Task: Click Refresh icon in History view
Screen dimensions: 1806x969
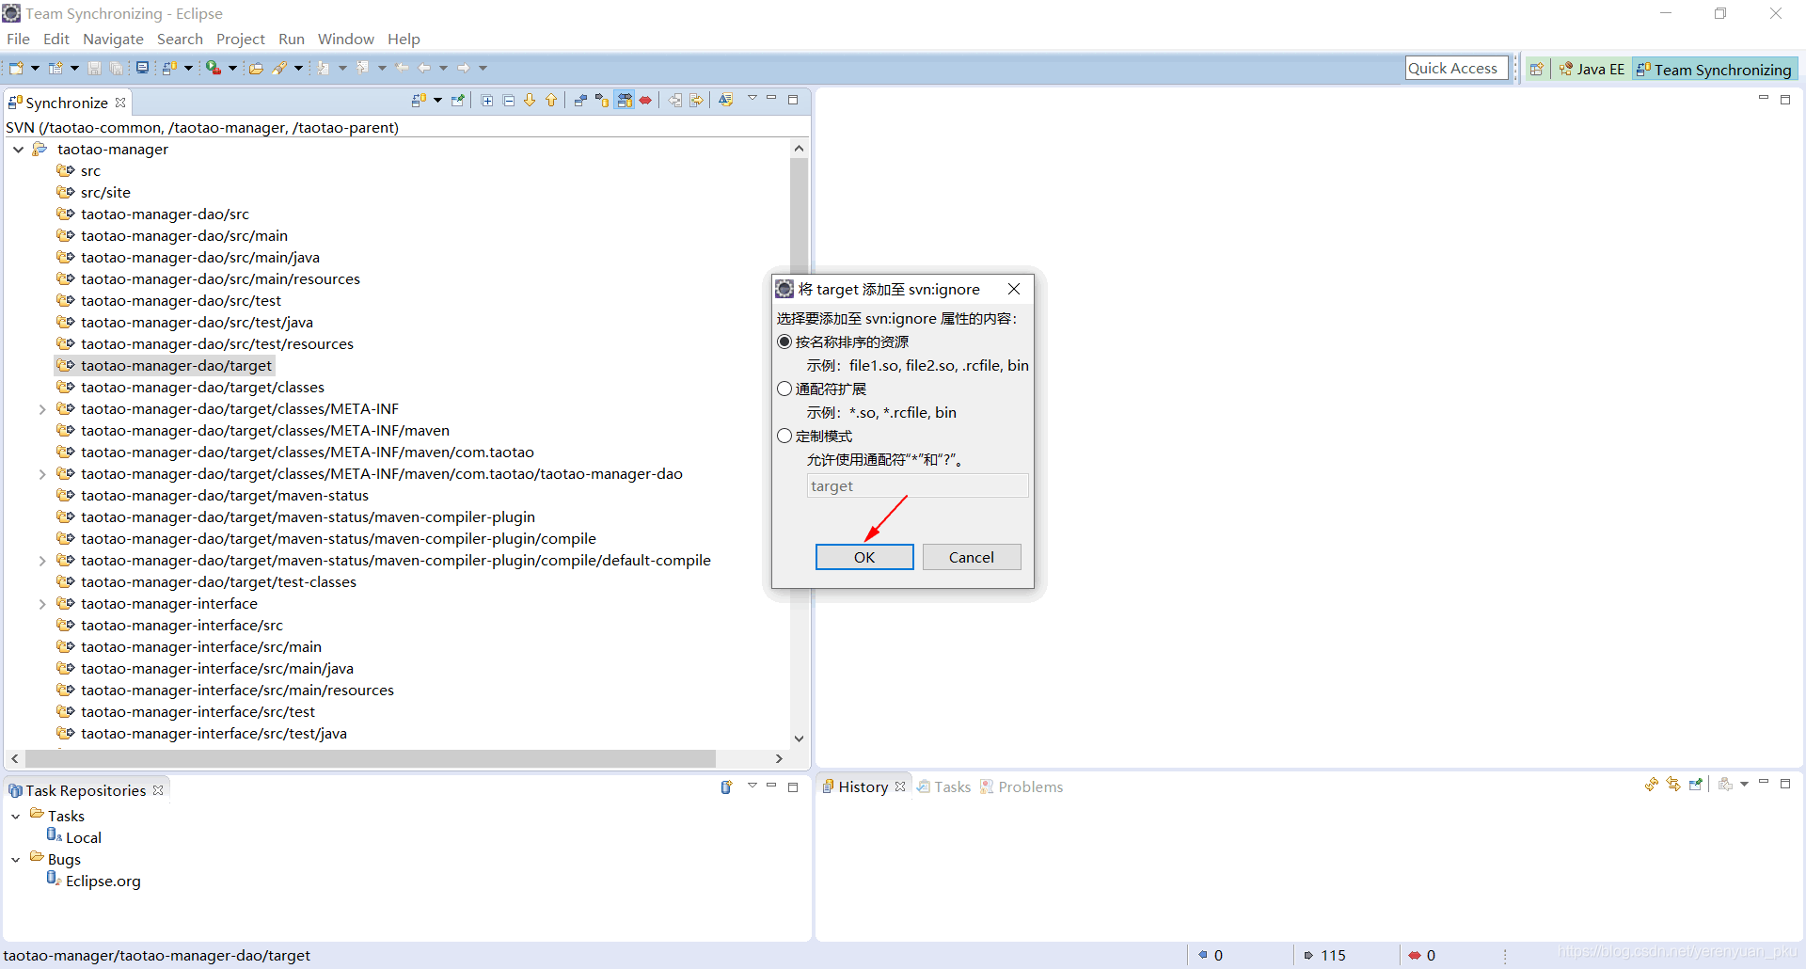Action: tap(1652, 784)
